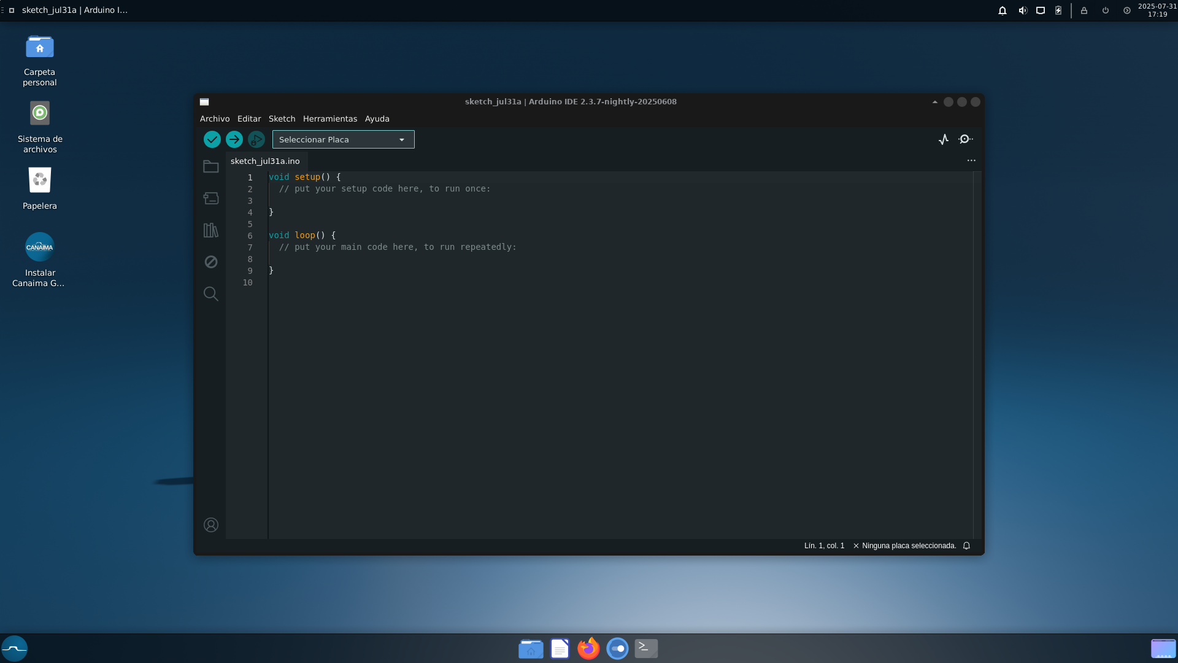Open the Editar menu

pos(249,119)
